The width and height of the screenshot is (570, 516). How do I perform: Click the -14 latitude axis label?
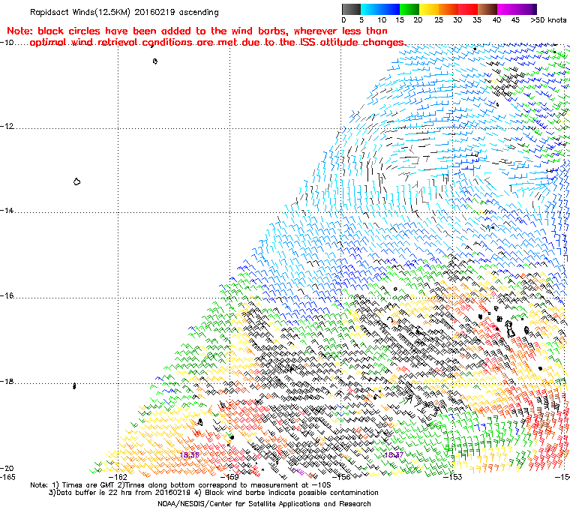tap(7, 211)
